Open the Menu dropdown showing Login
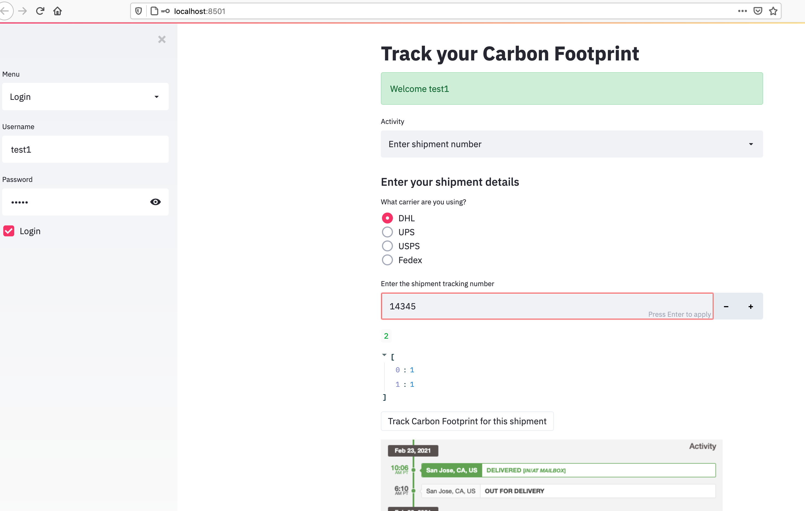The width and height of the screenshot is (805, 511). (85, 97)
